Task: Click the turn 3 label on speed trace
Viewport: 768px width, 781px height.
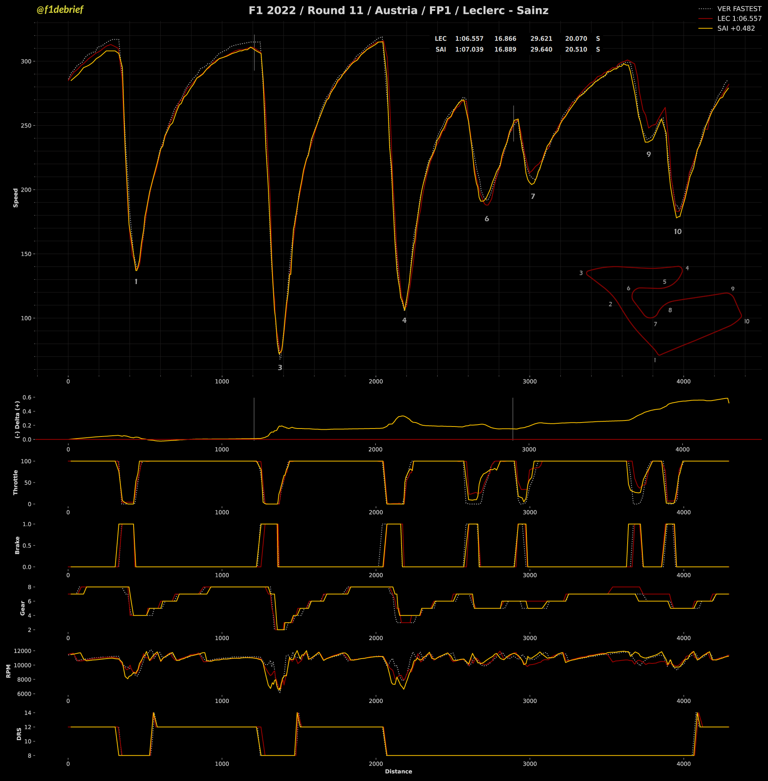Action: click(280, 368)
